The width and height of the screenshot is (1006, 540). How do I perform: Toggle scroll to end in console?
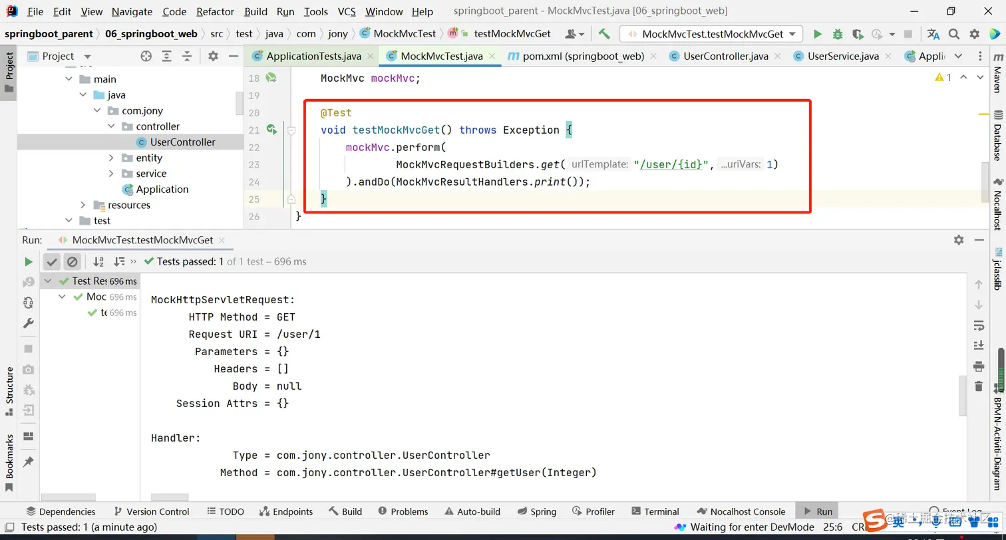978,346
